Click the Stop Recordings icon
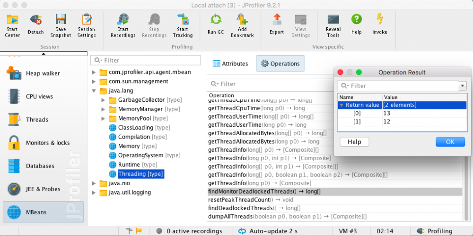 [154, 19]
